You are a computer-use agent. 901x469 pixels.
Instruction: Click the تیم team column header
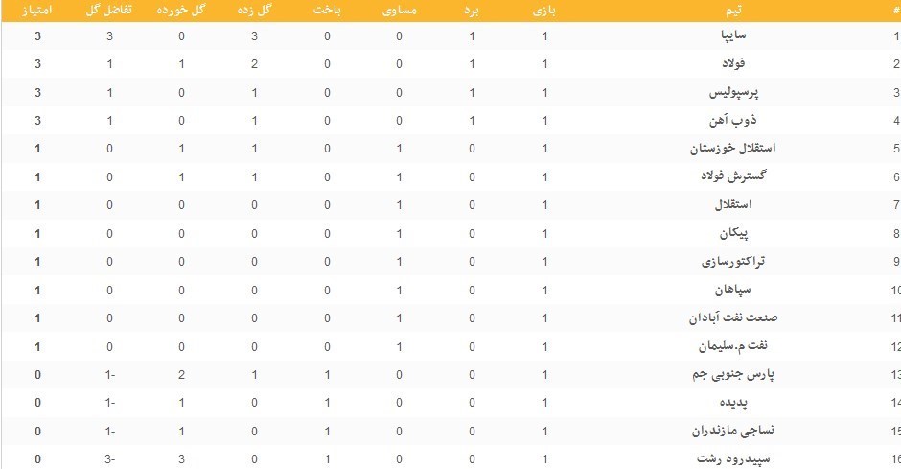click(x=733, y=11)
